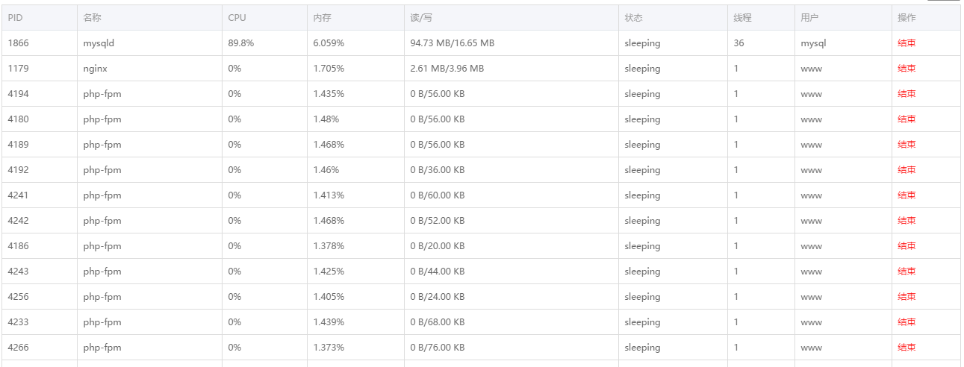Kill process 4233 with 结束
Image resolution: width=964 pixels, height=367 pixels.
907,322
